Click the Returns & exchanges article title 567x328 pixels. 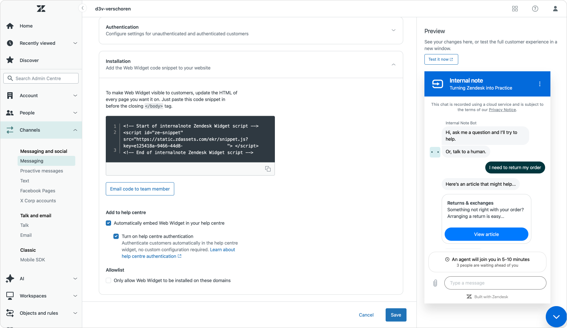(x=470, y=203)
